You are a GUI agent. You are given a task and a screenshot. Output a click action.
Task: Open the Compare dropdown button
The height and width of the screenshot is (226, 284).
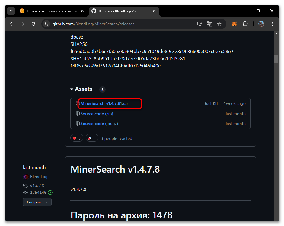pyautogui.click(x=37, y=202)
